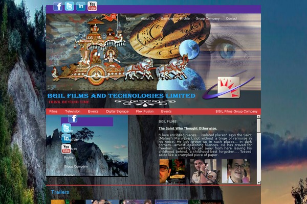Click the red starburst company logo

[x=229, y=87]
